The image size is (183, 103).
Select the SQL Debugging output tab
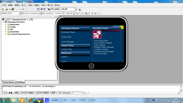point(64,93)
